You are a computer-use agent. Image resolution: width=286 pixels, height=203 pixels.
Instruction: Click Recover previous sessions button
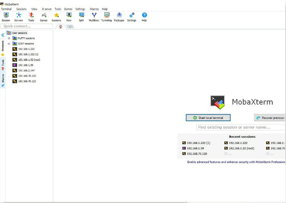[x=270, y=118]
